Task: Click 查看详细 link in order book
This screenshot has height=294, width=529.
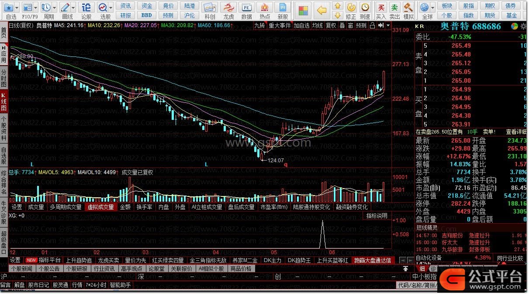Action: 516,131
